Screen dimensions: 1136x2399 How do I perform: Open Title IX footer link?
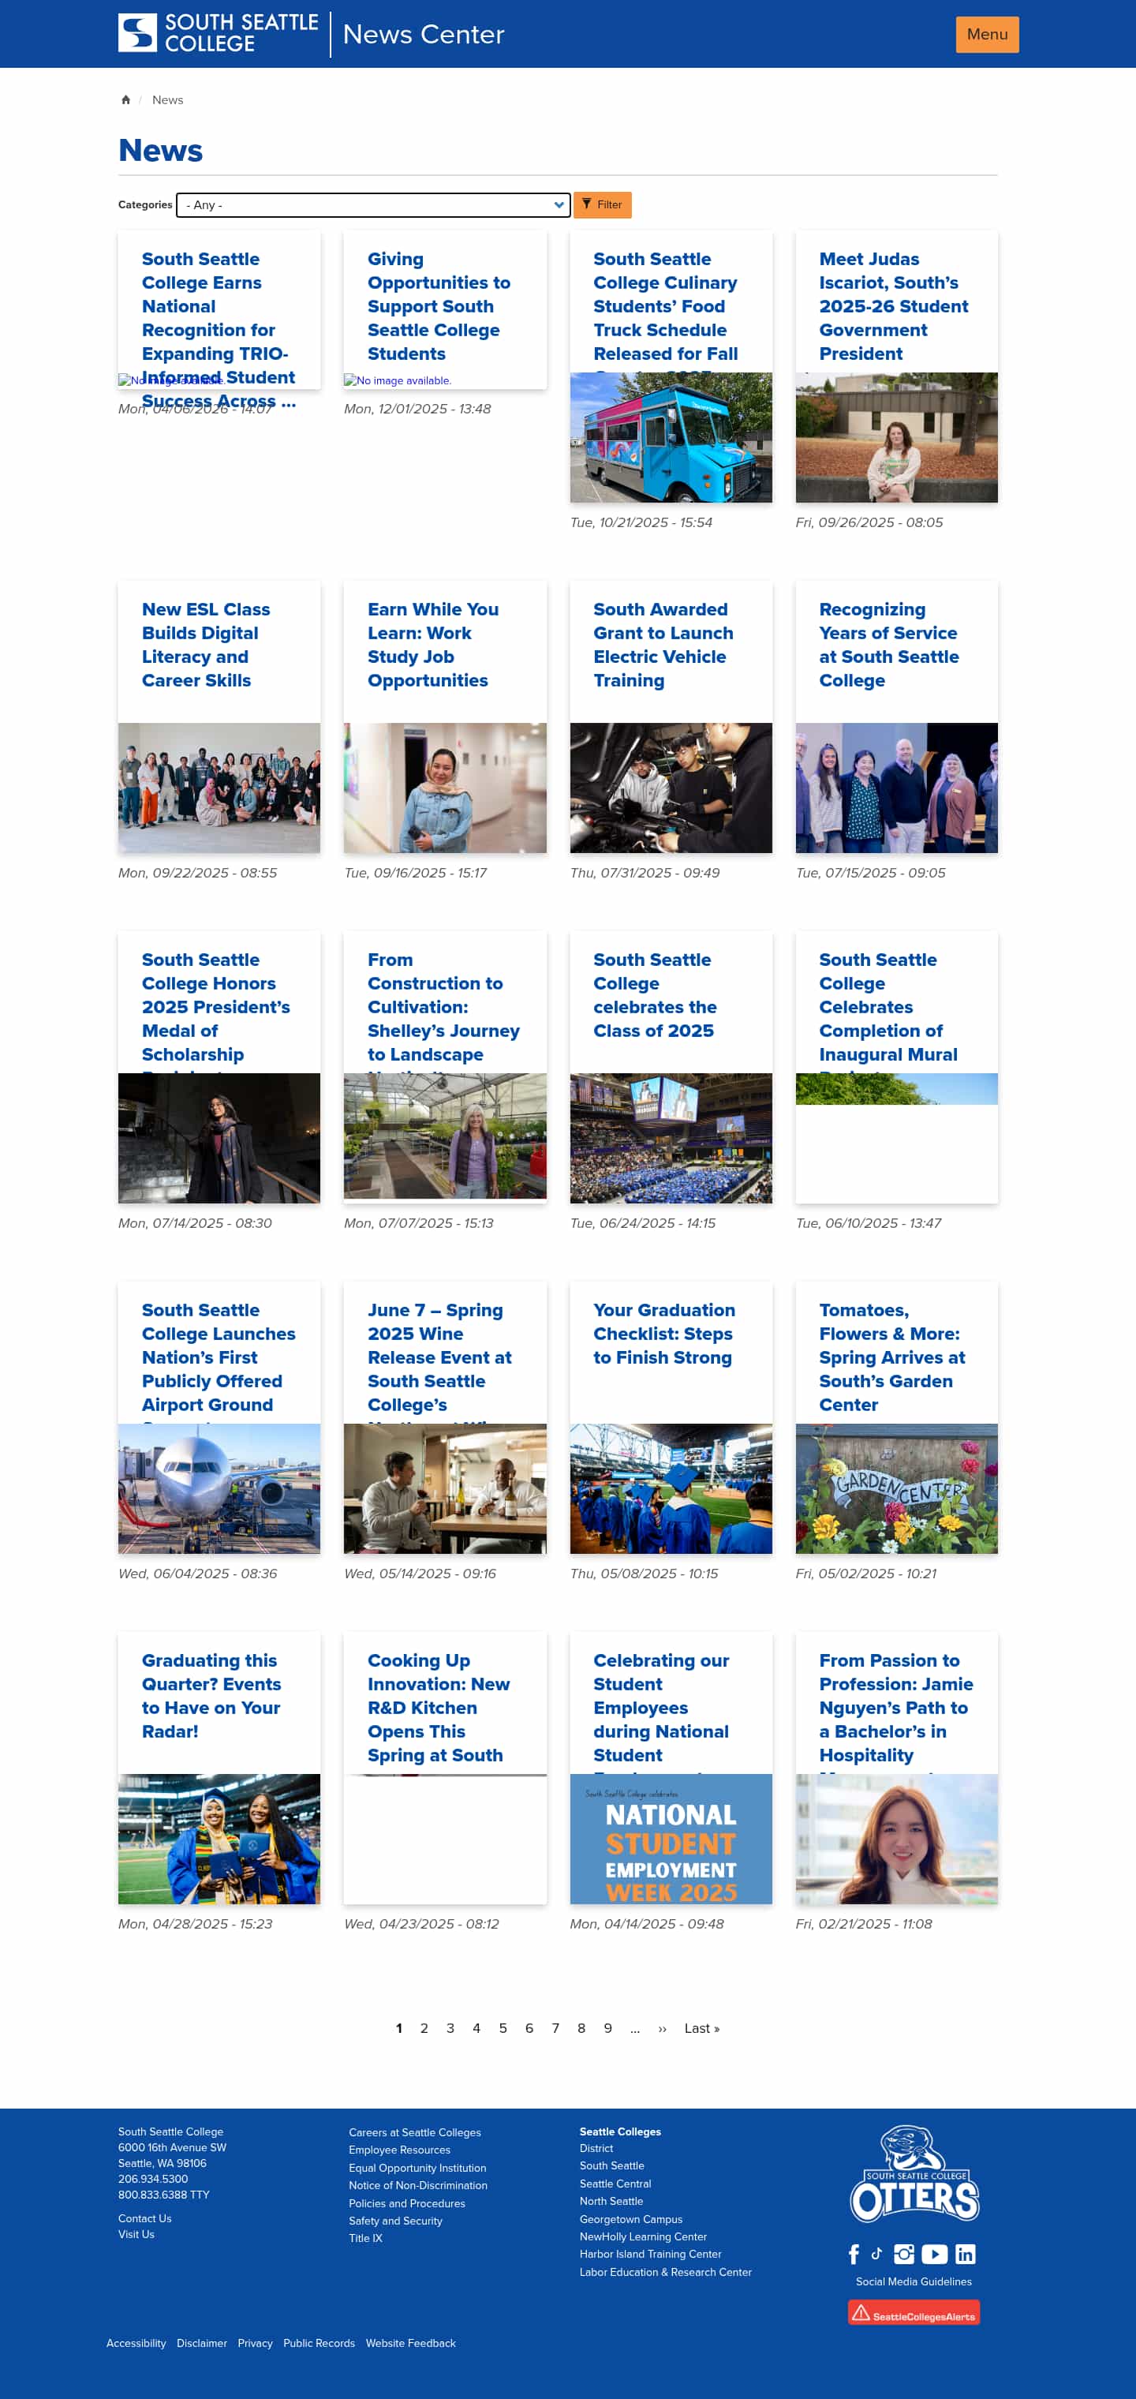click(x=365, y=2238)
